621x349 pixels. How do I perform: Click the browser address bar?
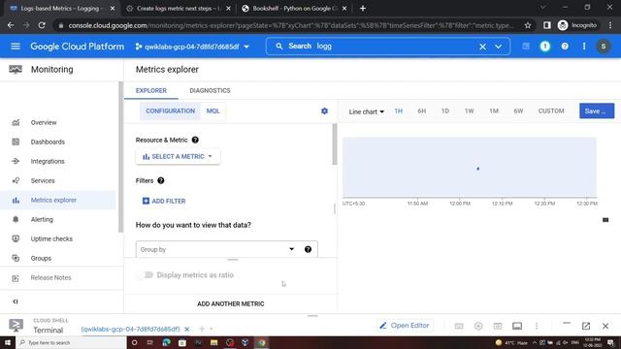[x=291, y=25]
